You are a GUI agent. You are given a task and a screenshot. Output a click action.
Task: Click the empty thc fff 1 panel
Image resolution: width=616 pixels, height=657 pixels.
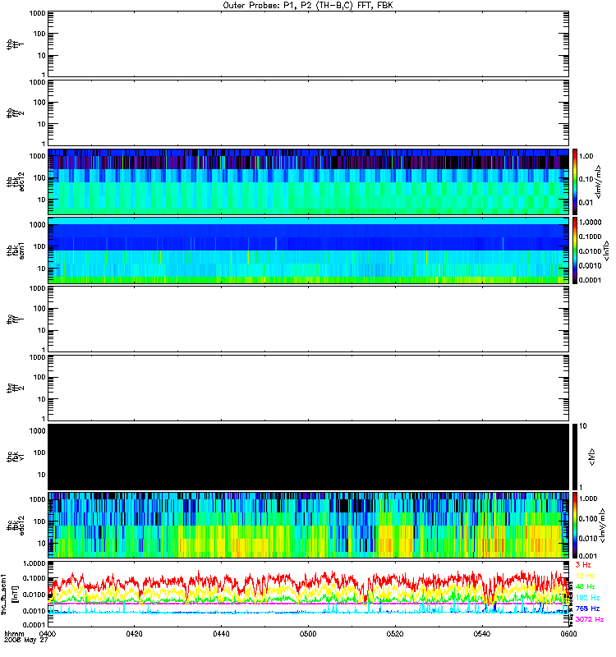point(308,319)
